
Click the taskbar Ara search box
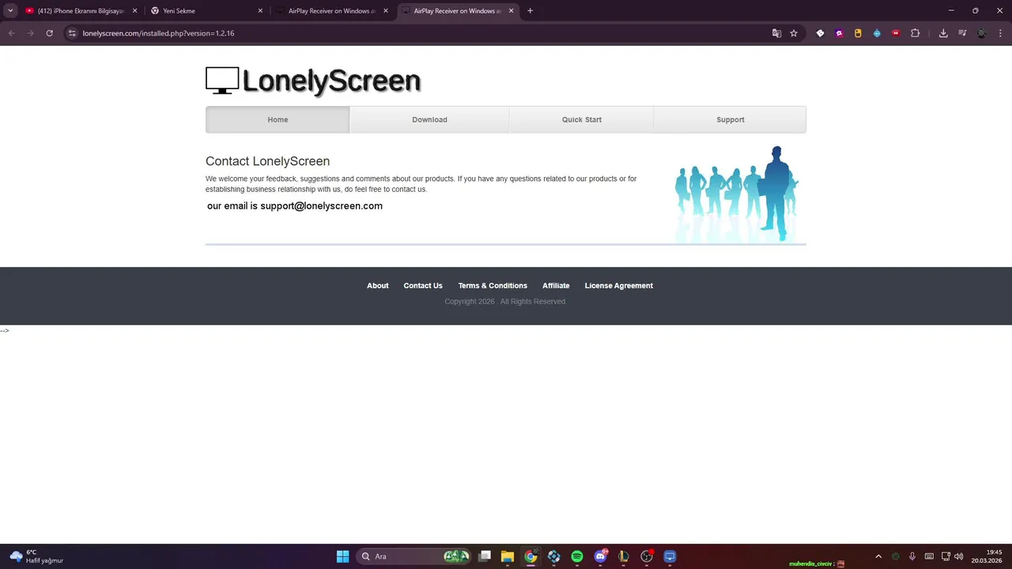[x=414, y=556]
